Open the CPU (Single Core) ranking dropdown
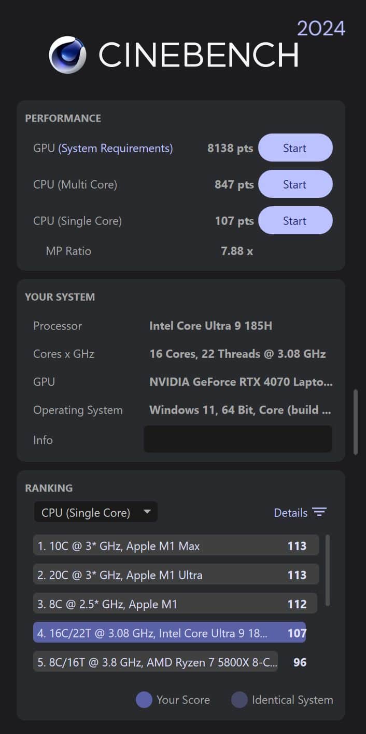Screen dimensions: 366x734 95,513
